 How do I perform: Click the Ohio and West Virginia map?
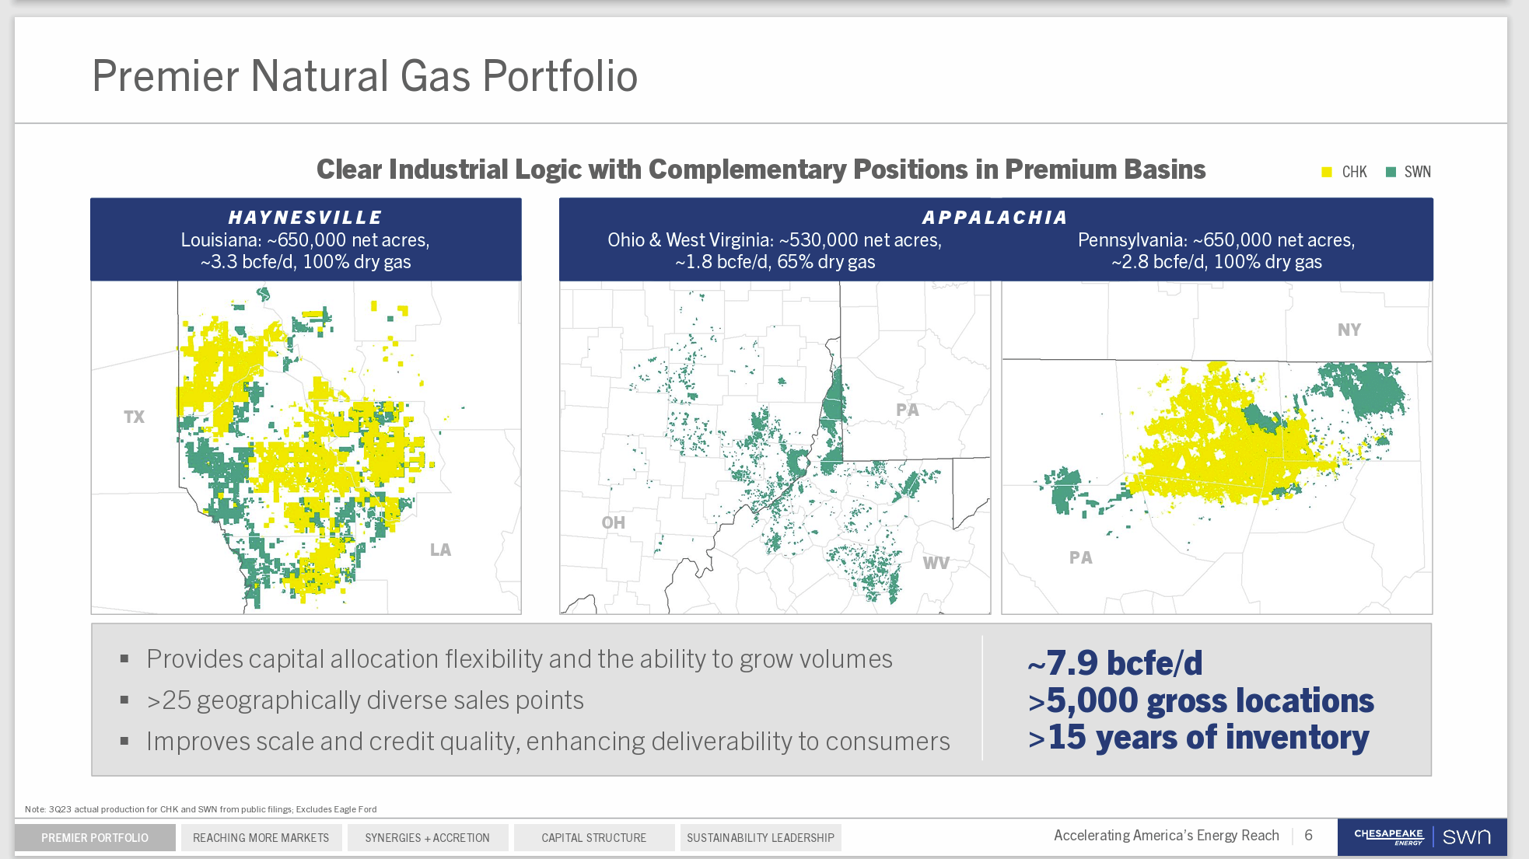pos(775,447)
